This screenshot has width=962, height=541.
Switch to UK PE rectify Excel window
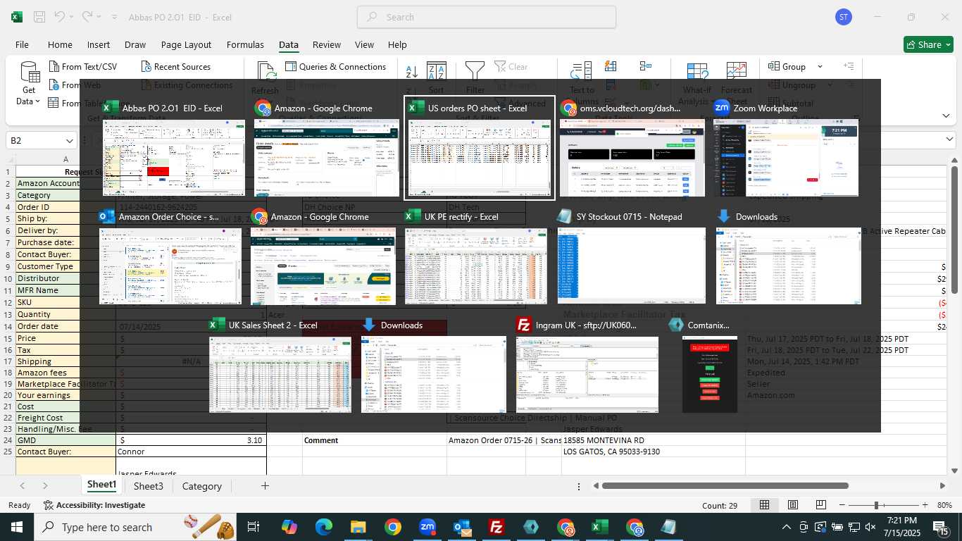tap(476, 257)
